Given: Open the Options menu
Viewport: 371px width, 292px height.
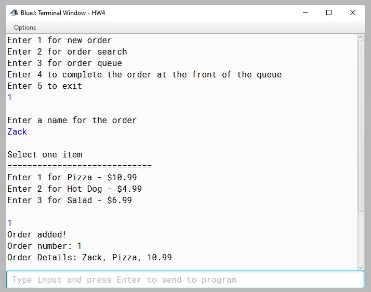Looking at the screenshot, I should pos(25,28).
